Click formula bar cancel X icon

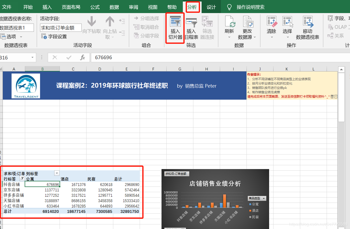(55, 57)
